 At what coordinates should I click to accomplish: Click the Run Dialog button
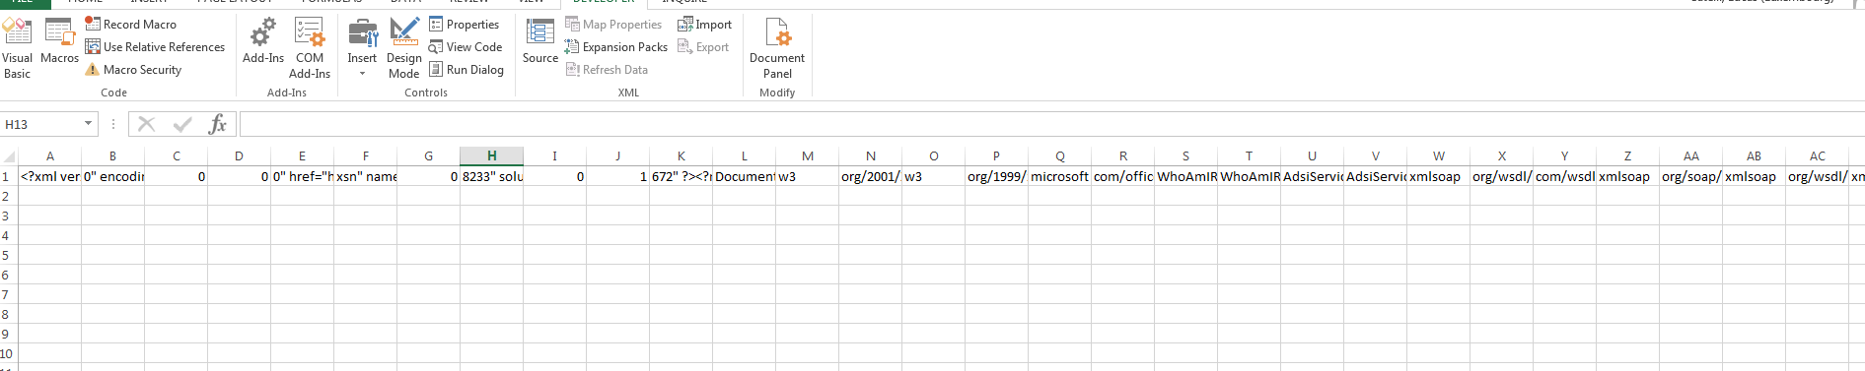(x=466, y=70)
